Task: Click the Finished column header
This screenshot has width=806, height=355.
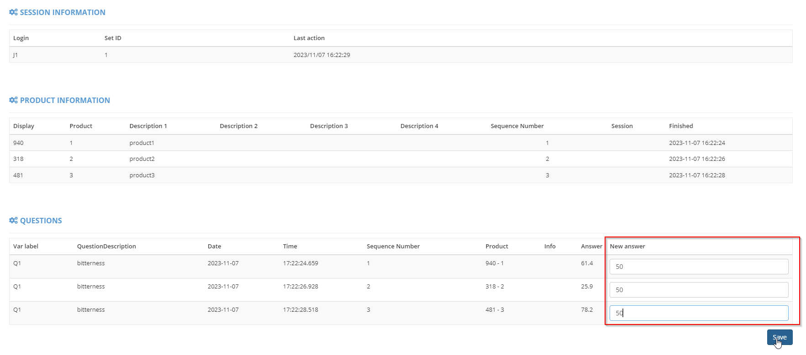Action: (680, 126)
